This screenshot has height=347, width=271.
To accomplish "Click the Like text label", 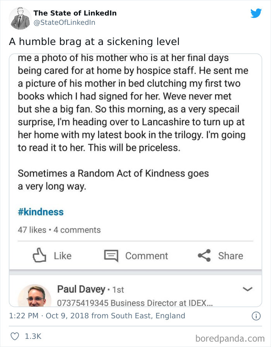I will (x=63, y=256).
